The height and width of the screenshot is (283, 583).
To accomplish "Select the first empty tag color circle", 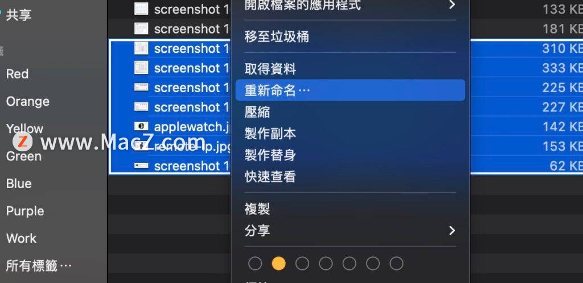I will click(x=255, y=264).
